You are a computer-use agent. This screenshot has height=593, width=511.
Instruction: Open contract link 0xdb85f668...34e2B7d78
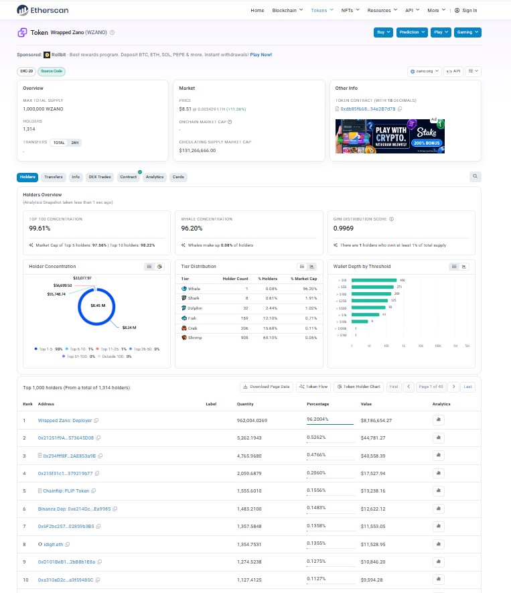click(368, 109)
